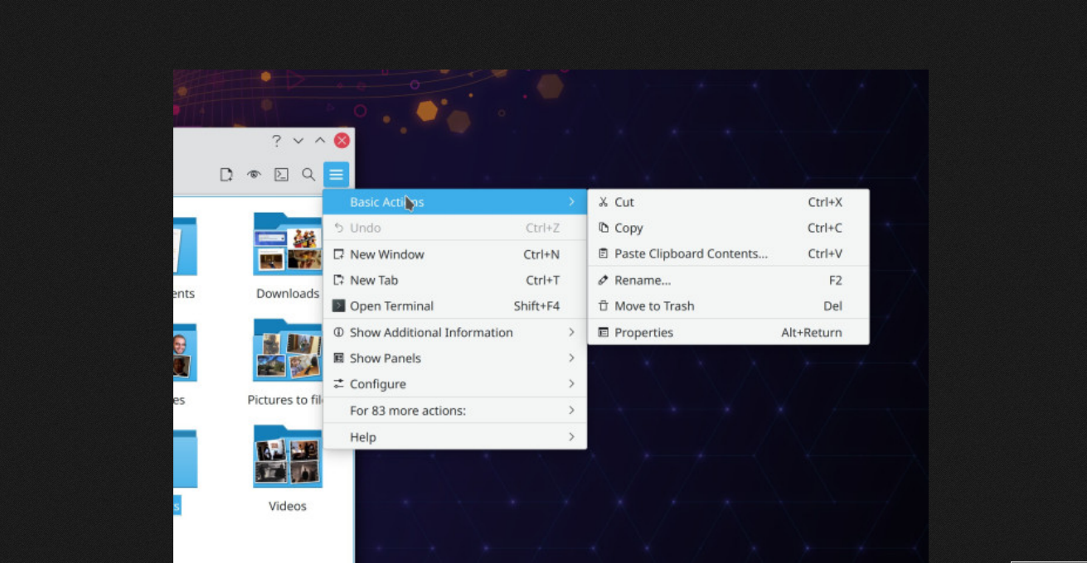Click the pencil Rename icon
1087x563 pixels.
click(x=604, y=280)
